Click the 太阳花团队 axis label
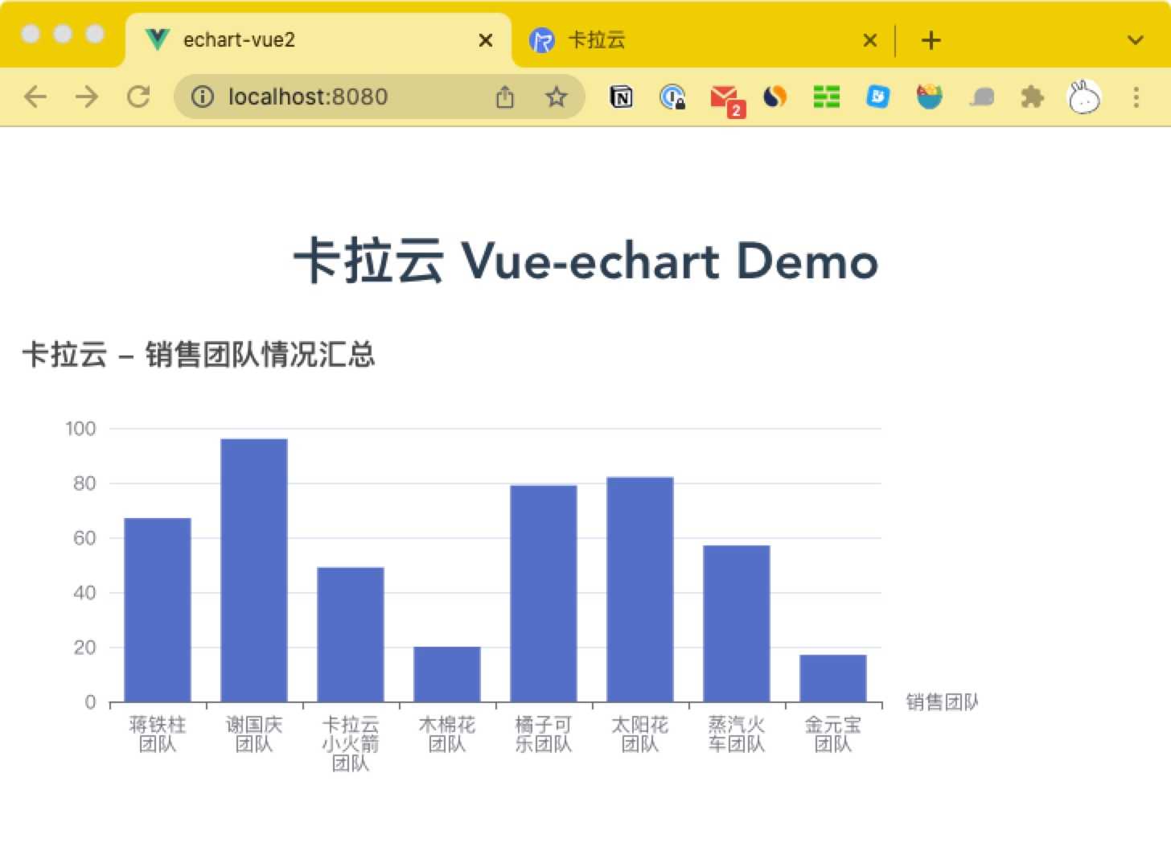This screenshot has height=843, width=1171. tap(640, 734)
